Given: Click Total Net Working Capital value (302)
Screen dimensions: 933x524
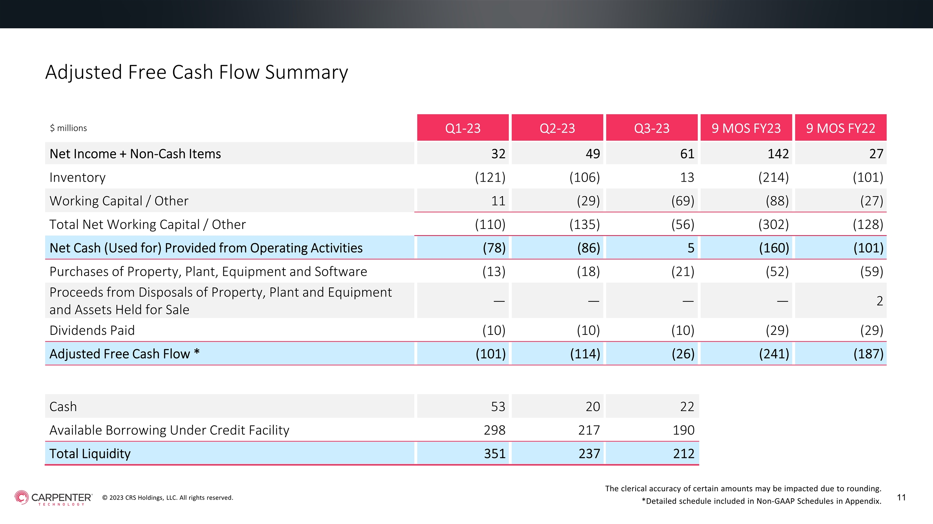Looking at the screenshot, I should (773, 225).
